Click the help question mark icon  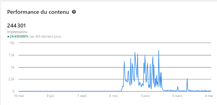pos(74,12)
